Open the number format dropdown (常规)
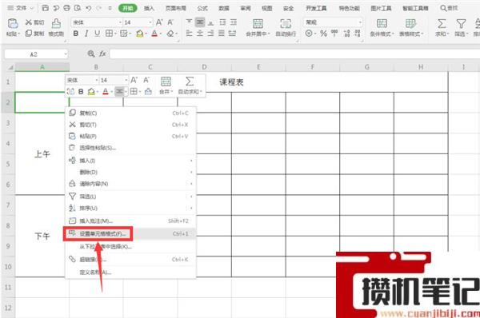This screenshot has height=318, width=480. point(360,22)
